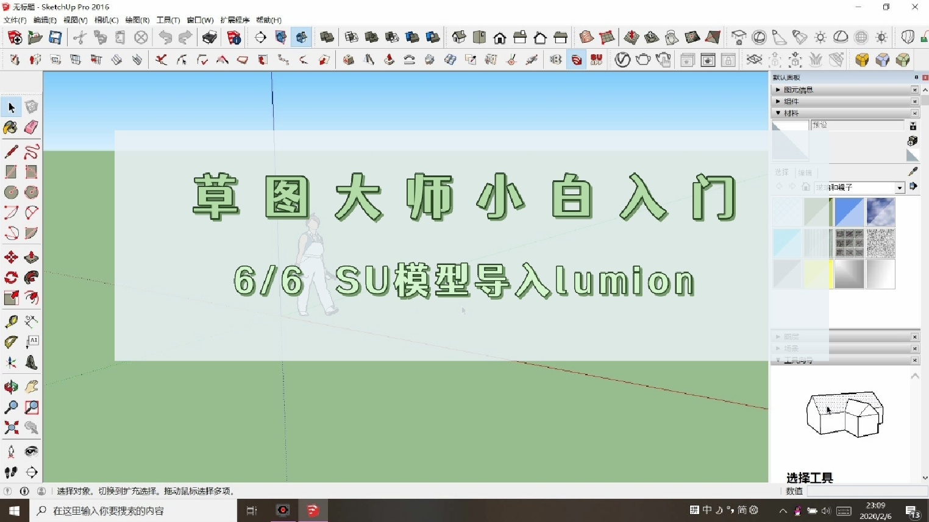
Task: Open the 编辑(E) menu
Action: (x=44, y=20)
